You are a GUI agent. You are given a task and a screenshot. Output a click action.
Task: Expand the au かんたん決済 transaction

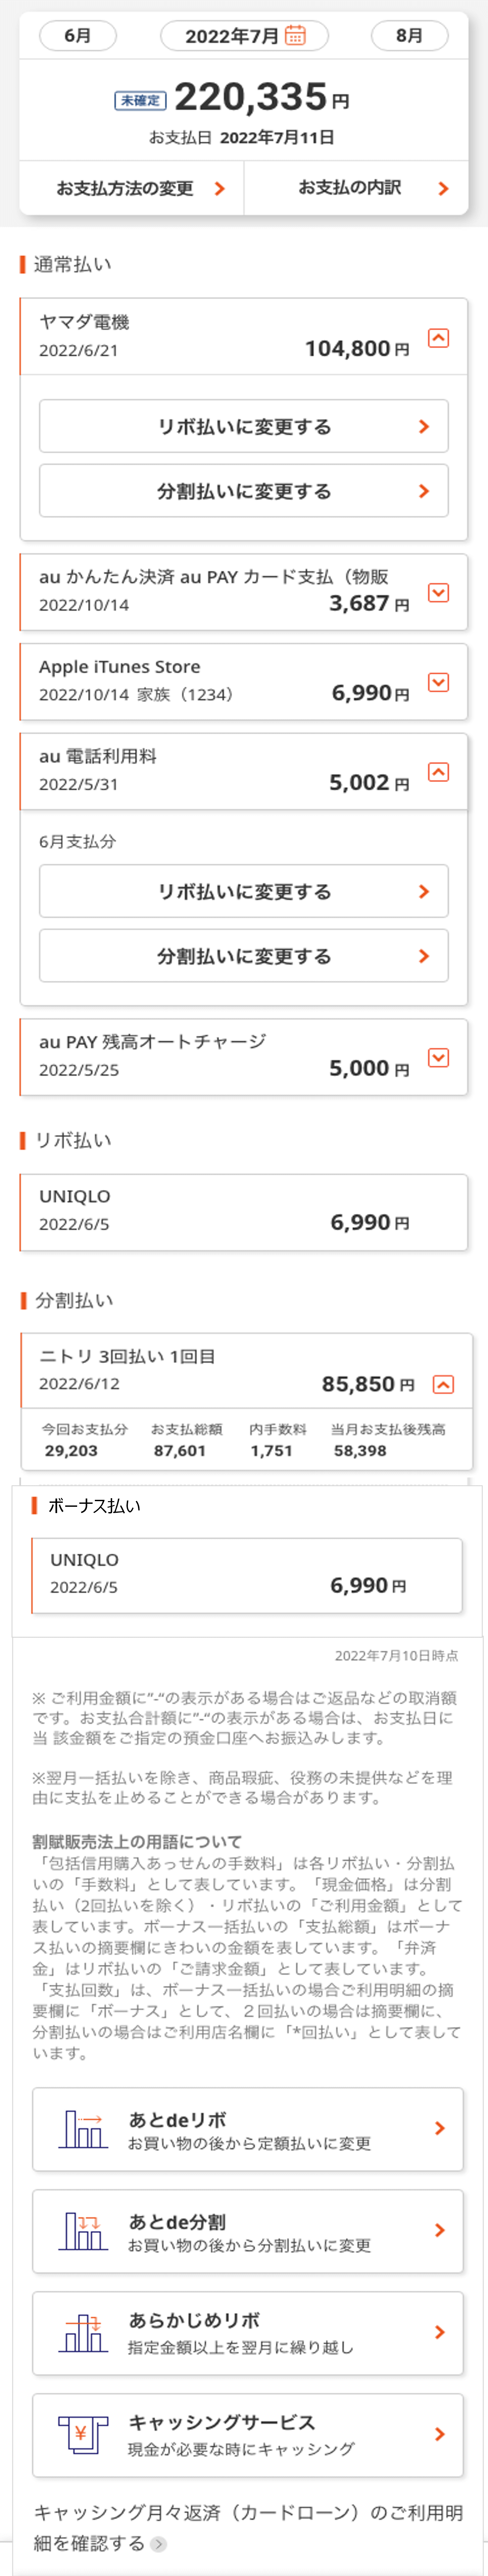pyautogui.click(x=438, y=592)
